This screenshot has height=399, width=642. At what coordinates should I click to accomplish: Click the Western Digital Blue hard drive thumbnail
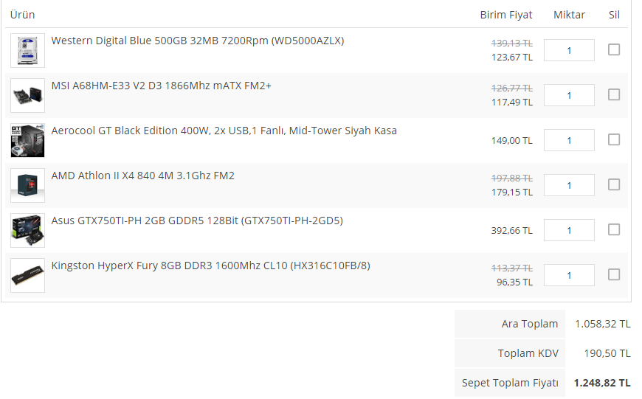(27, 50)
